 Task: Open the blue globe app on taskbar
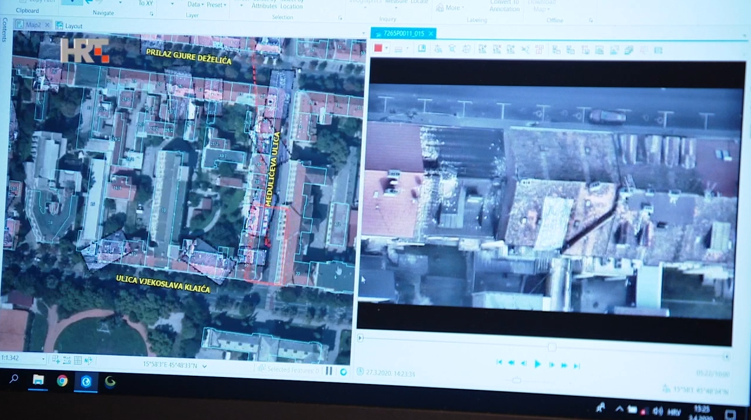[86, 382]
